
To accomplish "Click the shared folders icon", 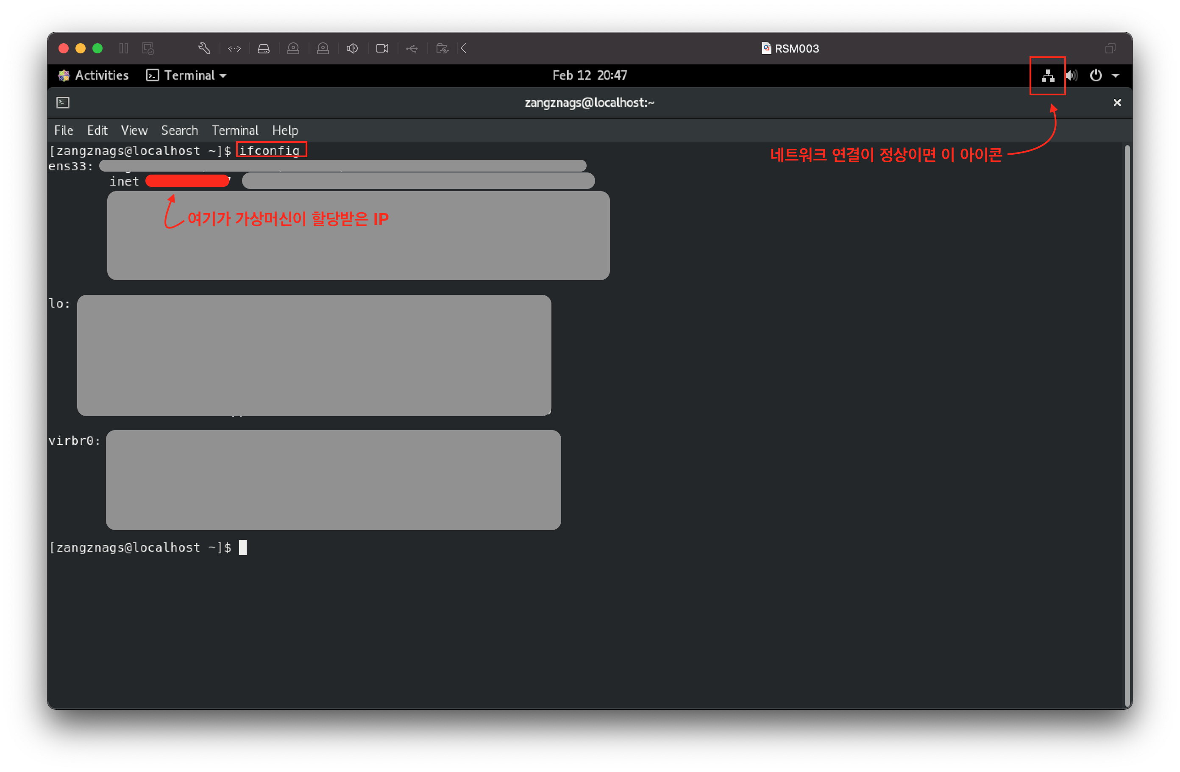I will click(442, 48).
